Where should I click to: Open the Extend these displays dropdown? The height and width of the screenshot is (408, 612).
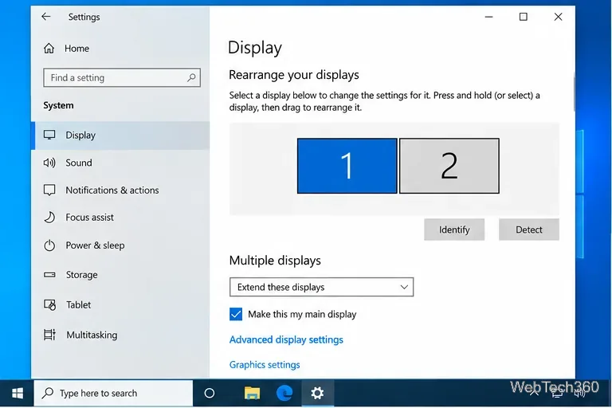coord(321,287)
